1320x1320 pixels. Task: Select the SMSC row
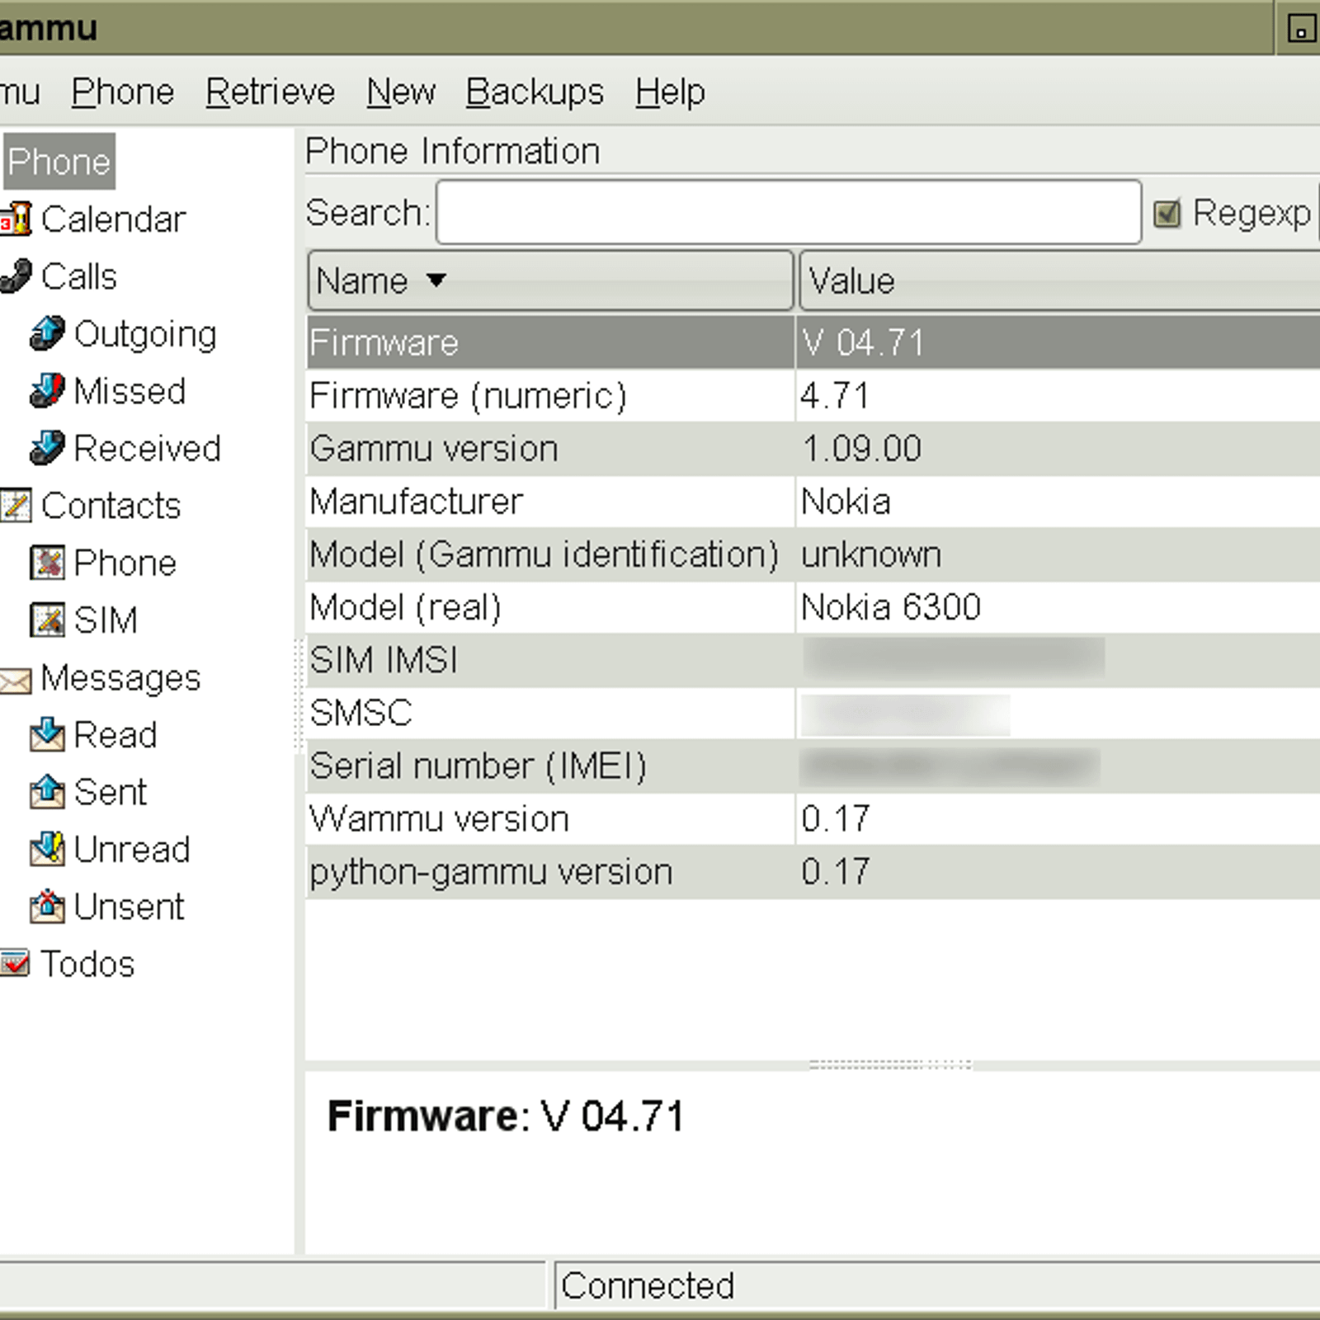tap(813, 713)
